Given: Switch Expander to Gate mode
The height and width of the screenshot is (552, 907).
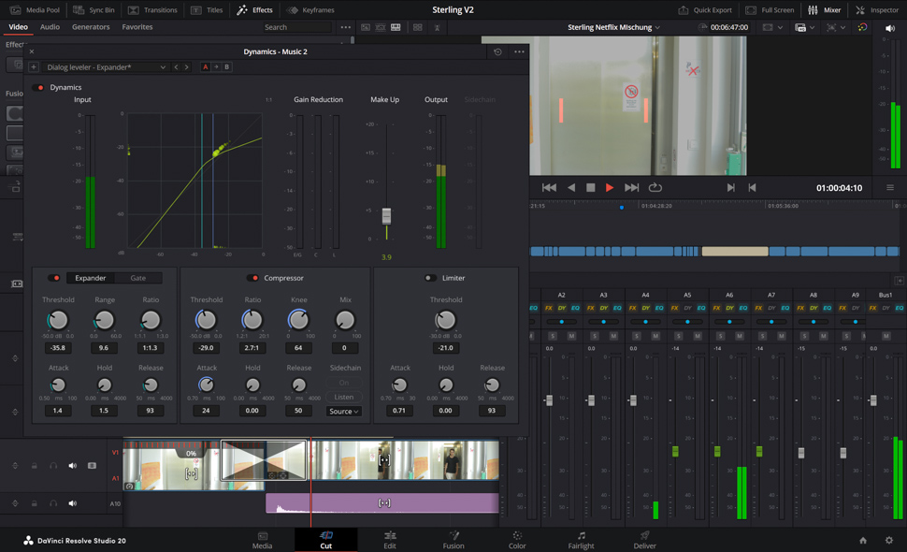Looking at the screenshot, I should pos(138,278).
